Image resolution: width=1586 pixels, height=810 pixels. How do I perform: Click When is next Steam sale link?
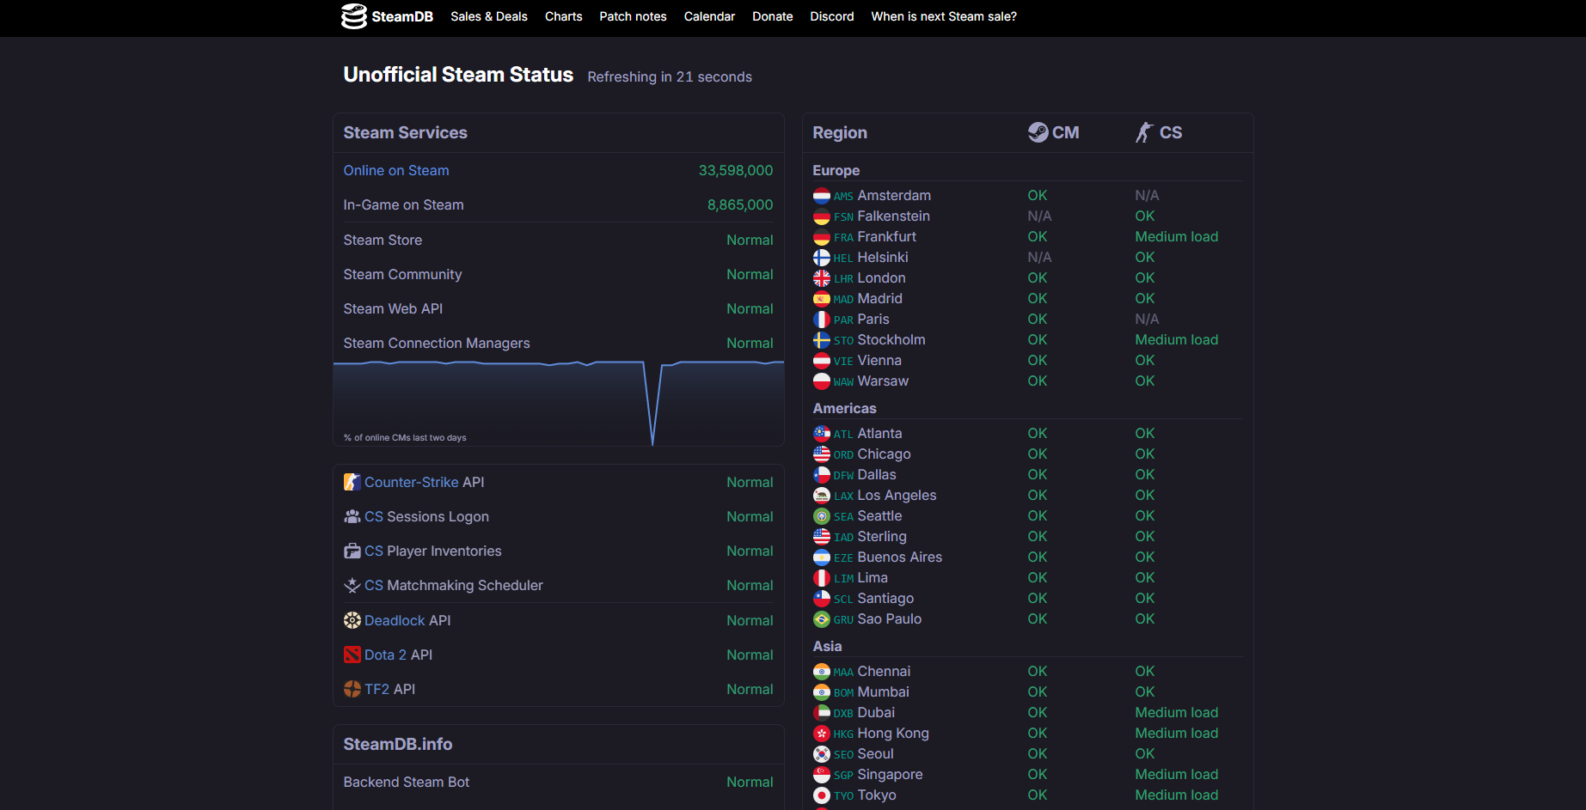pos(943,16)
